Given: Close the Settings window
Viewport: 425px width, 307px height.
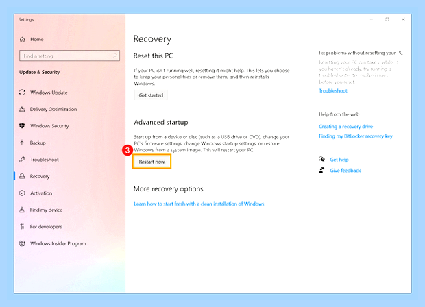Looking at the screenshot, I should pos(403,19).
